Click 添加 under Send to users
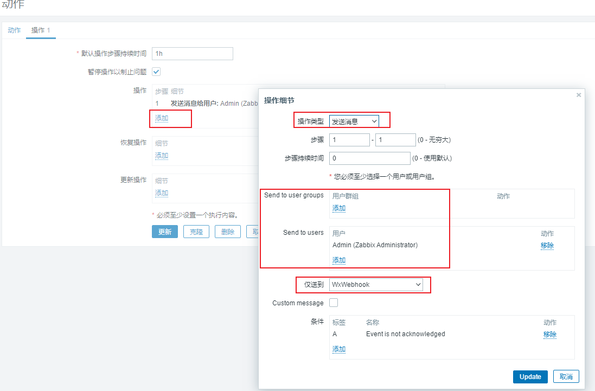The width and height of the screenshot is (595, 391). [x=338, y=260]
